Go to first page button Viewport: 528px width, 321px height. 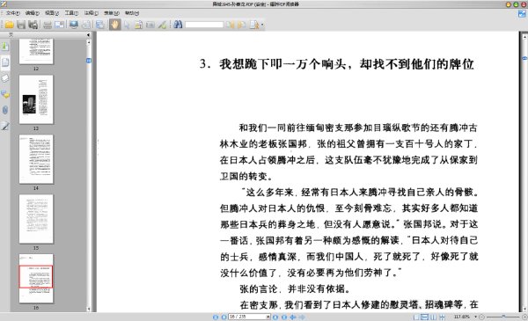[216, 317]
